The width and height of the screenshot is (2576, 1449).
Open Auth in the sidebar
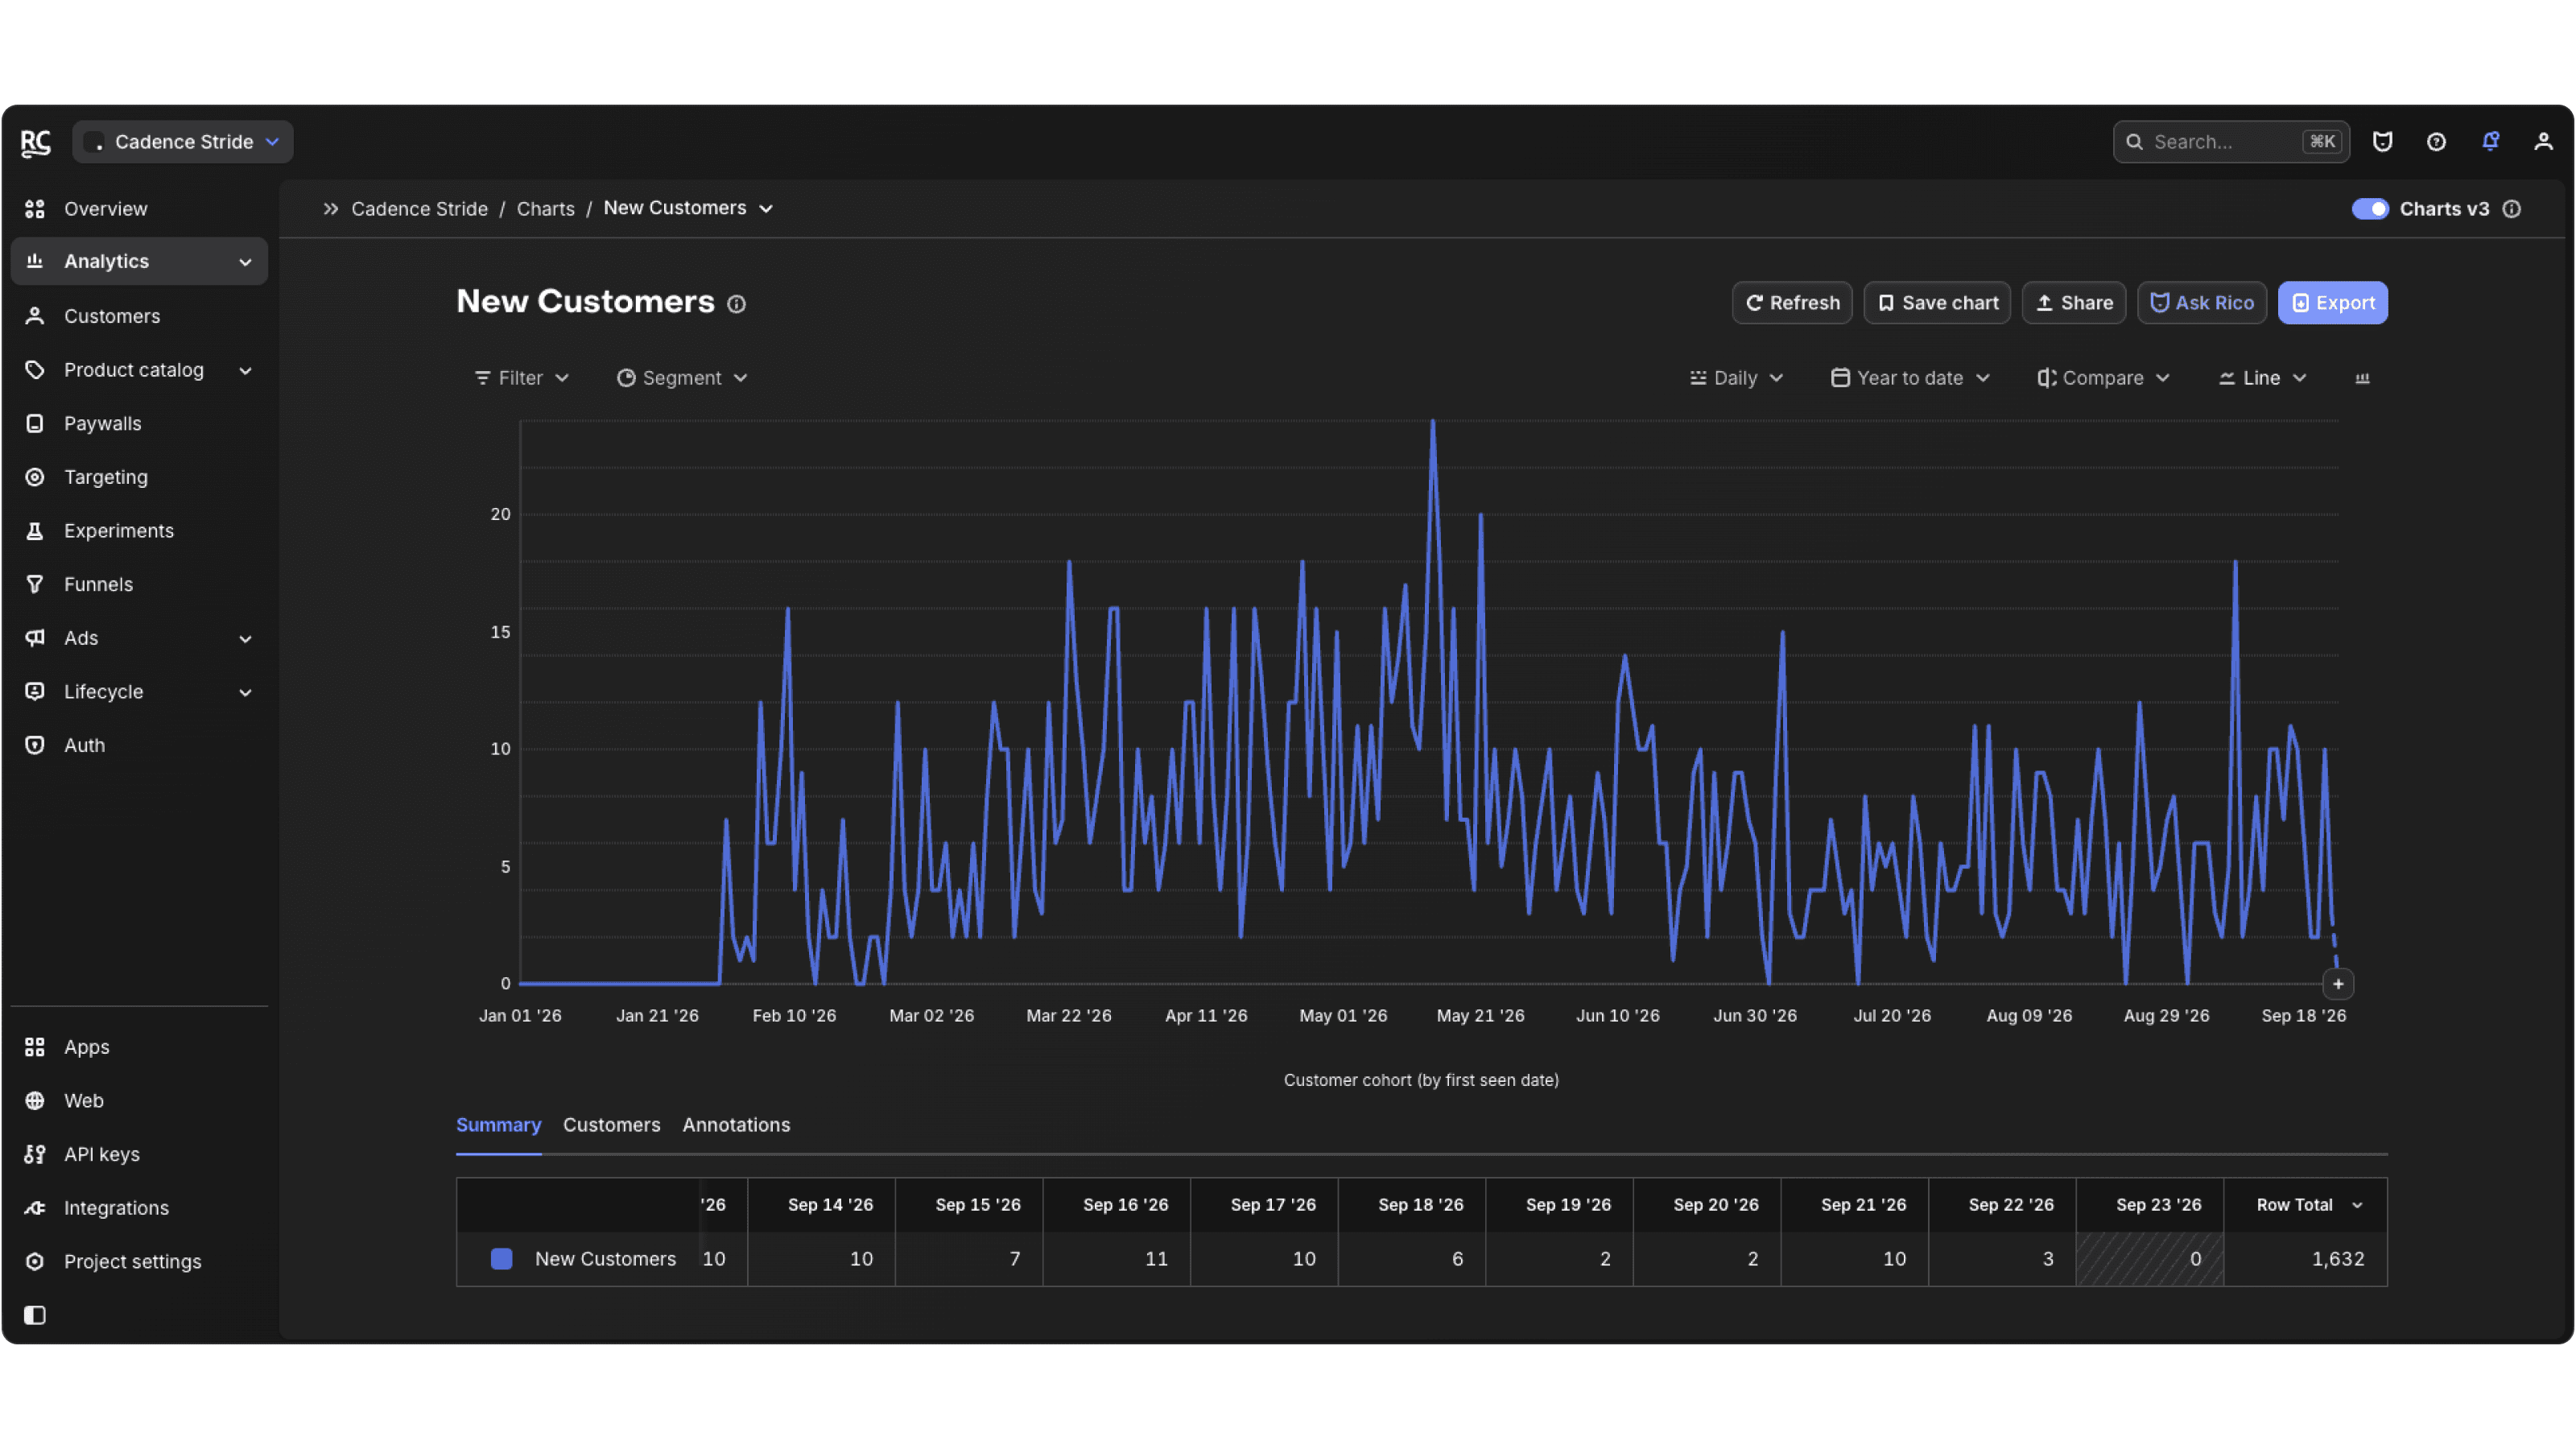pos(139,745)
